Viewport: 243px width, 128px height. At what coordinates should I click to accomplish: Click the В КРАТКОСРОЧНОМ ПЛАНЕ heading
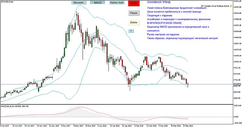click(x=165, y=23)
